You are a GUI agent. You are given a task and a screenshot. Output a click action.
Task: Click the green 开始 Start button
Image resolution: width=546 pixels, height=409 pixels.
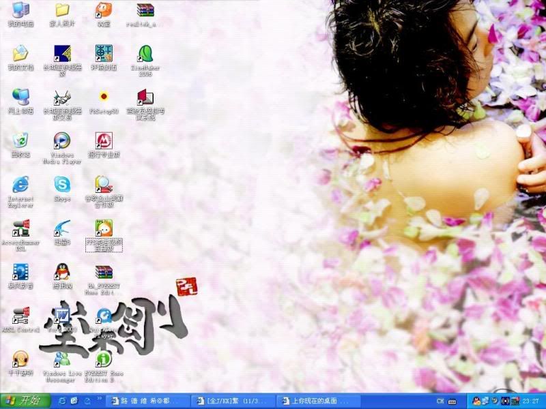[x=25, y=400]
